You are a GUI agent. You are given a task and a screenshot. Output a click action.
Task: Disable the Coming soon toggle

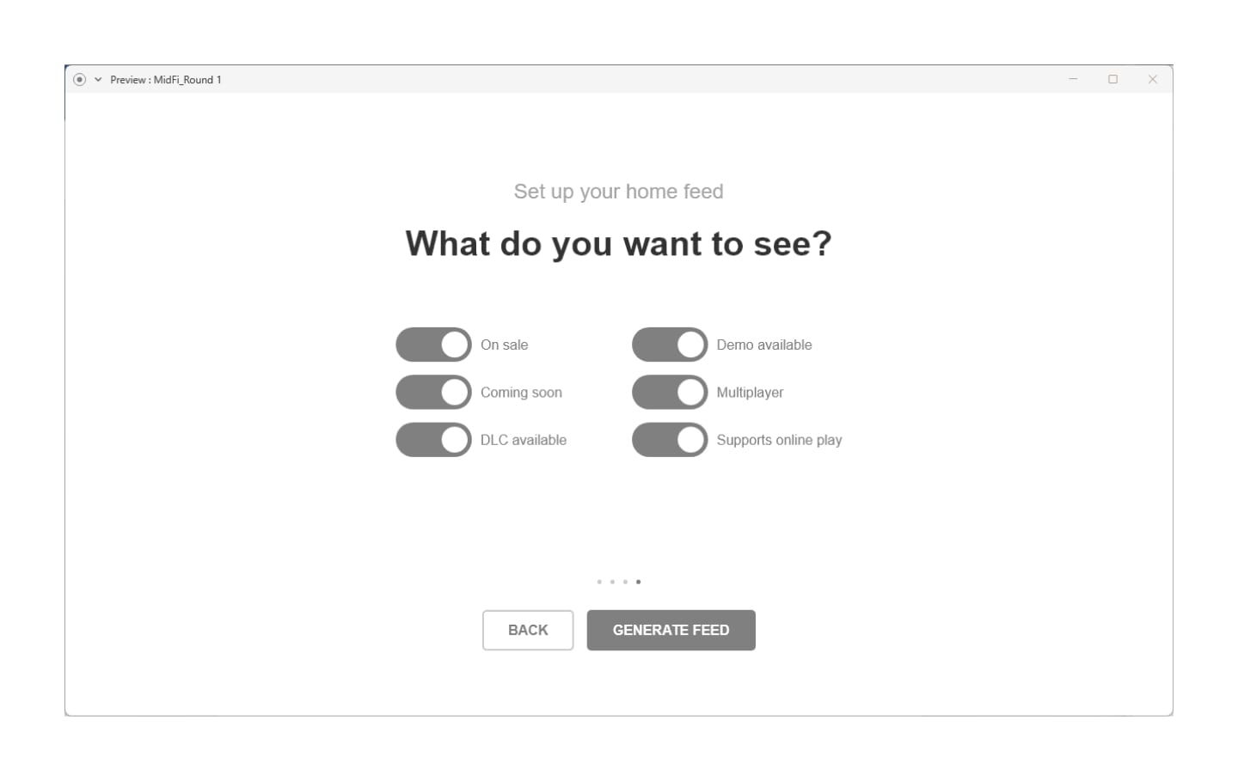tap(433, 393)
